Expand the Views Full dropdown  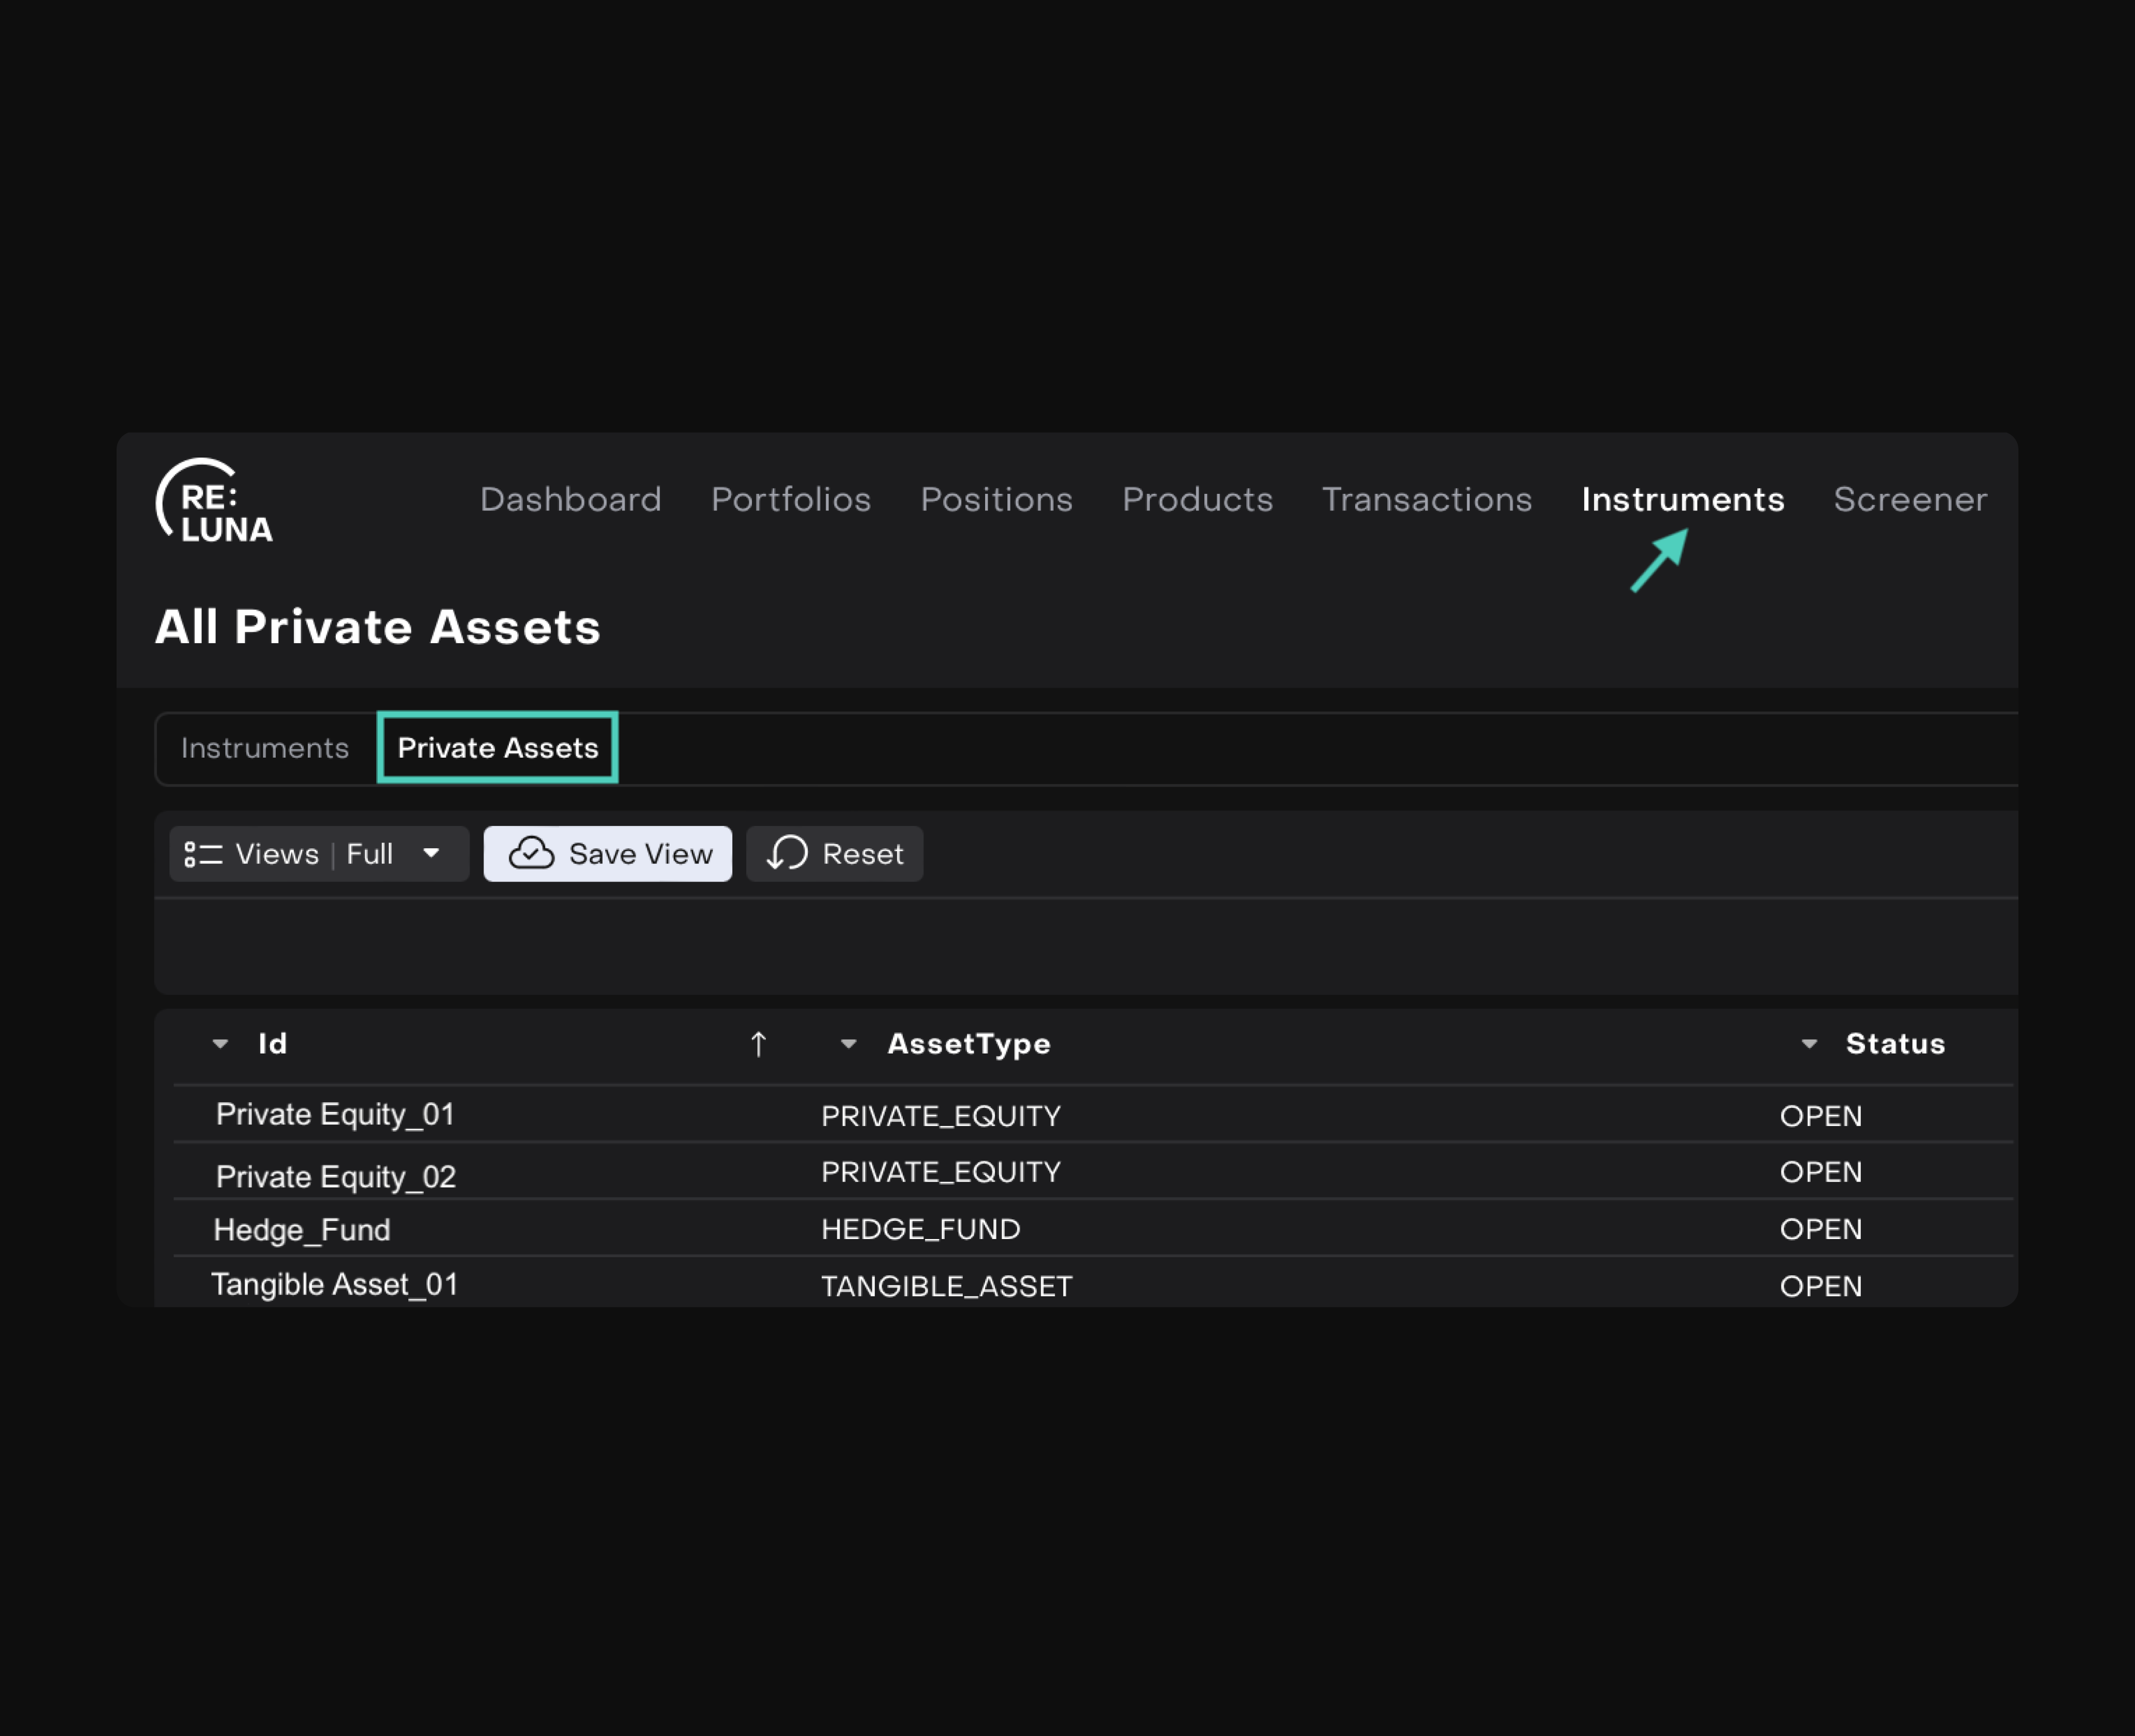(x=431, y=853)
